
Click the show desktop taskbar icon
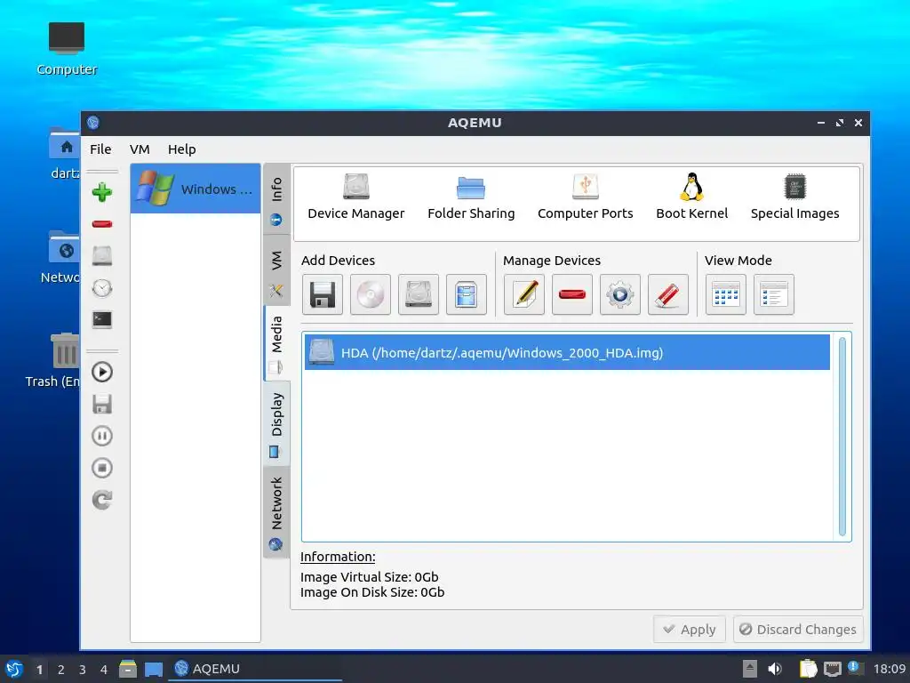coord(153,669)
